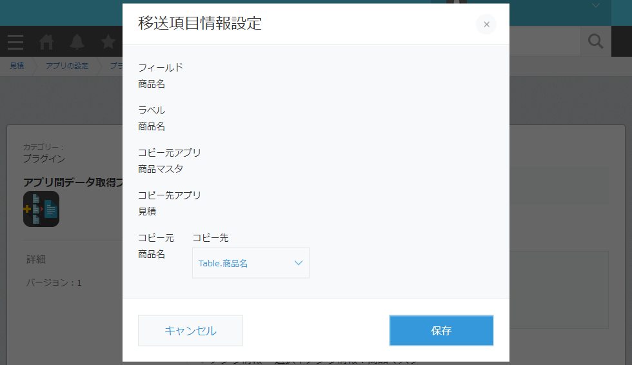Screen dimensions: 632x365
Task: Click the third breadcrumb starting with プラ
Action: pyautogui.click(x=117, y=66)
